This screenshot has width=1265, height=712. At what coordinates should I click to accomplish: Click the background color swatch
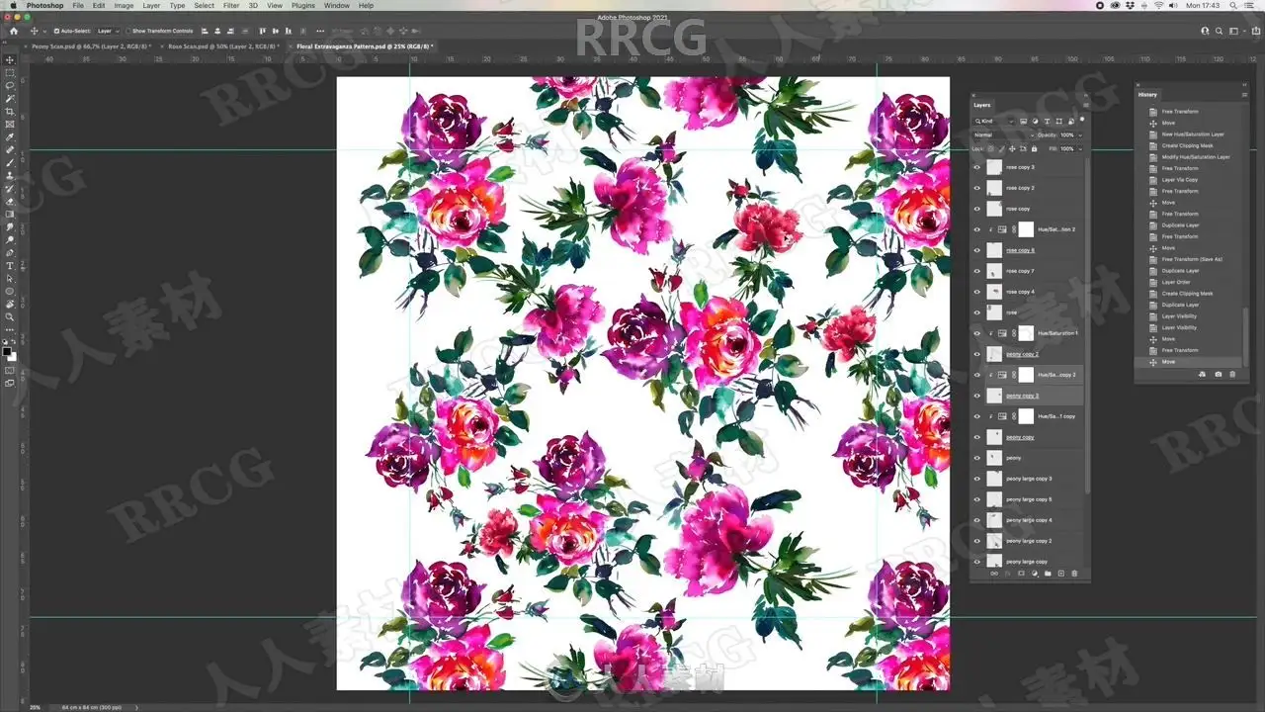tap(14, 356)
